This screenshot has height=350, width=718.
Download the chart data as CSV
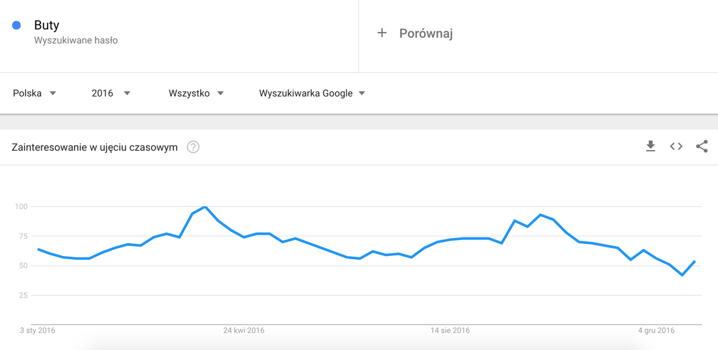coord(650,146)
